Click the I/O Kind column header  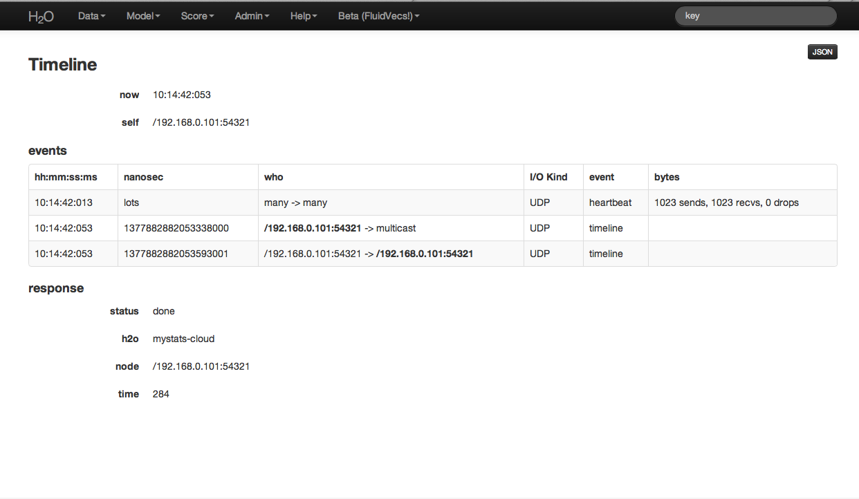548,177
